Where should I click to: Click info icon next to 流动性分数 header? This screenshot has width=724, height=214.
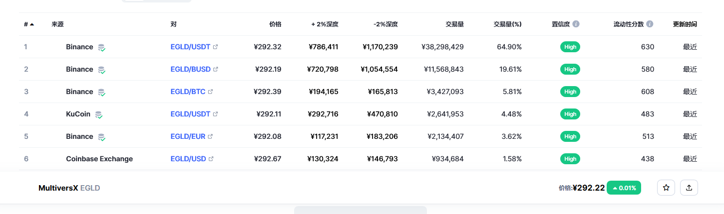(650, 24)
